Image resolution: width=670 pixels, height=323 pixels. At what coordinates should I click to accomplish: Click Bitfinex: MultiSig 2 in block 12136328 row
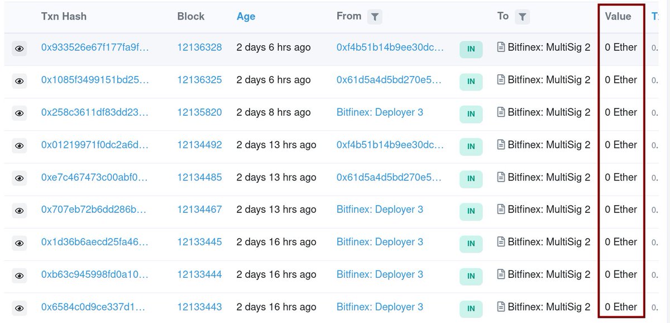[549, 47]
